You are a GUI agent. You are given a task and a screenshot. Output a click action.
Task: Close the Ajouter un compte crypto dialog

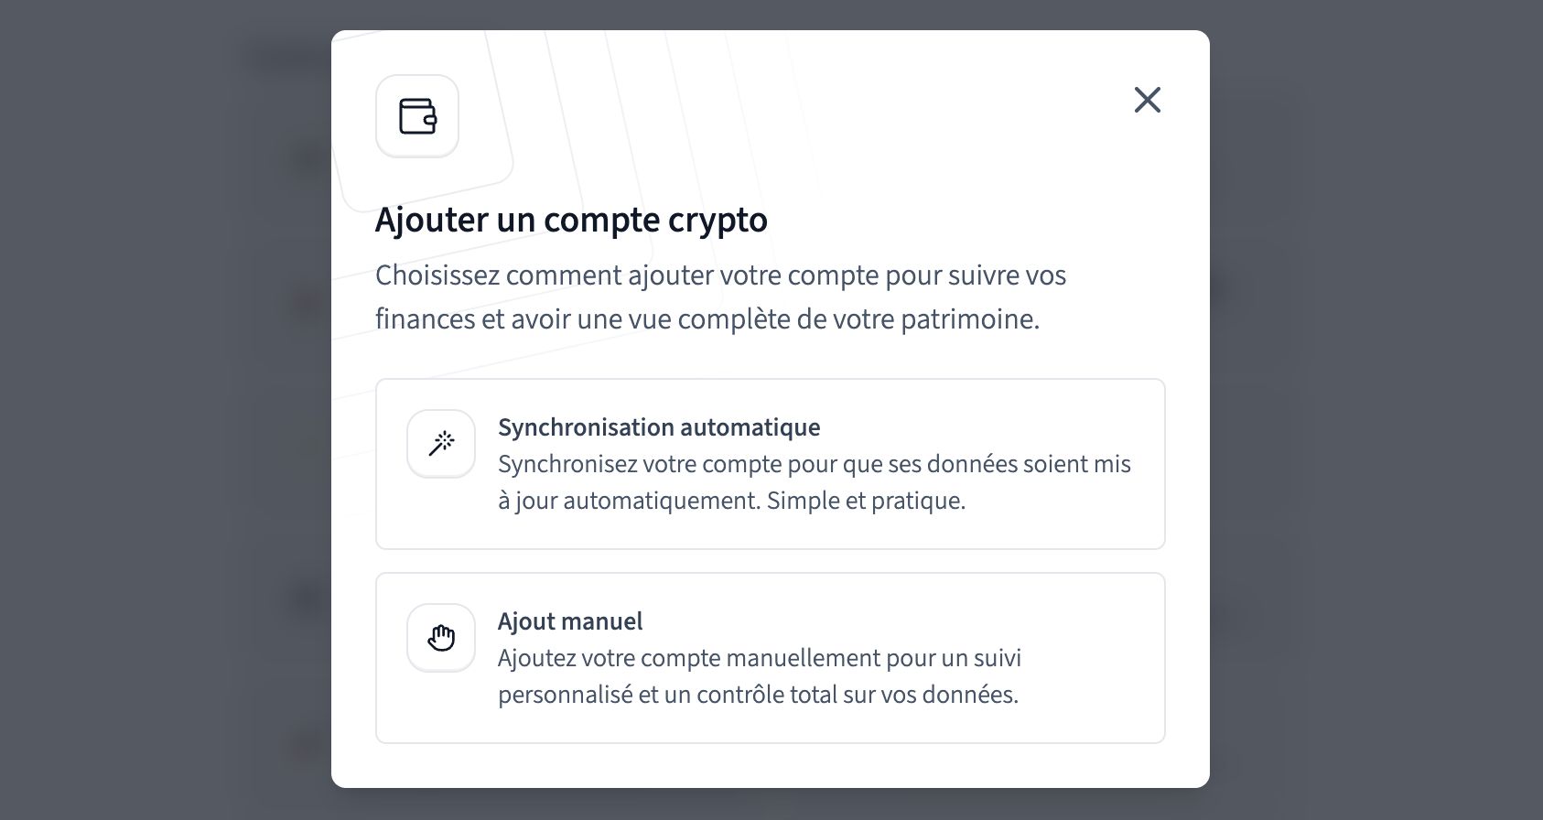(x=1147, y=100)
